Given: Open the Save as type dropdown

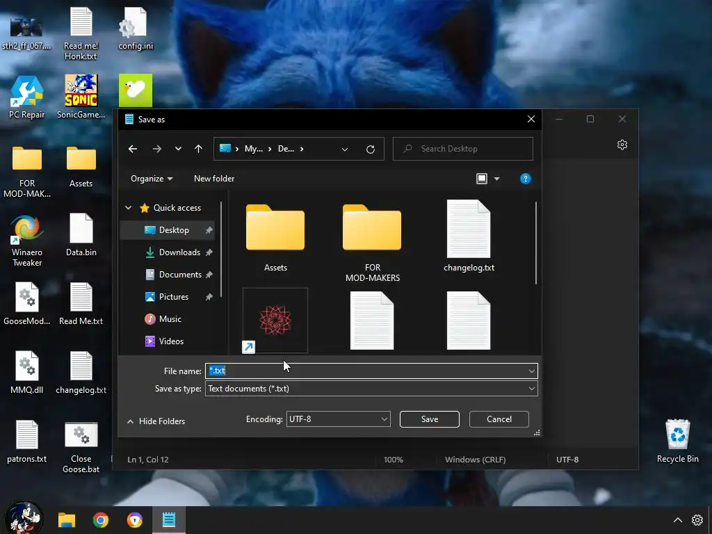Looking at the screenshot, I should pos(371,389).
